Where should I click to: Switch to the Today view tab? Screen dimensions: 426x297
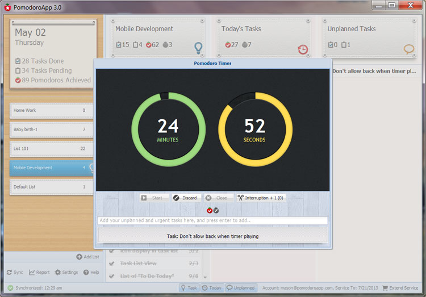coord(212,288)
